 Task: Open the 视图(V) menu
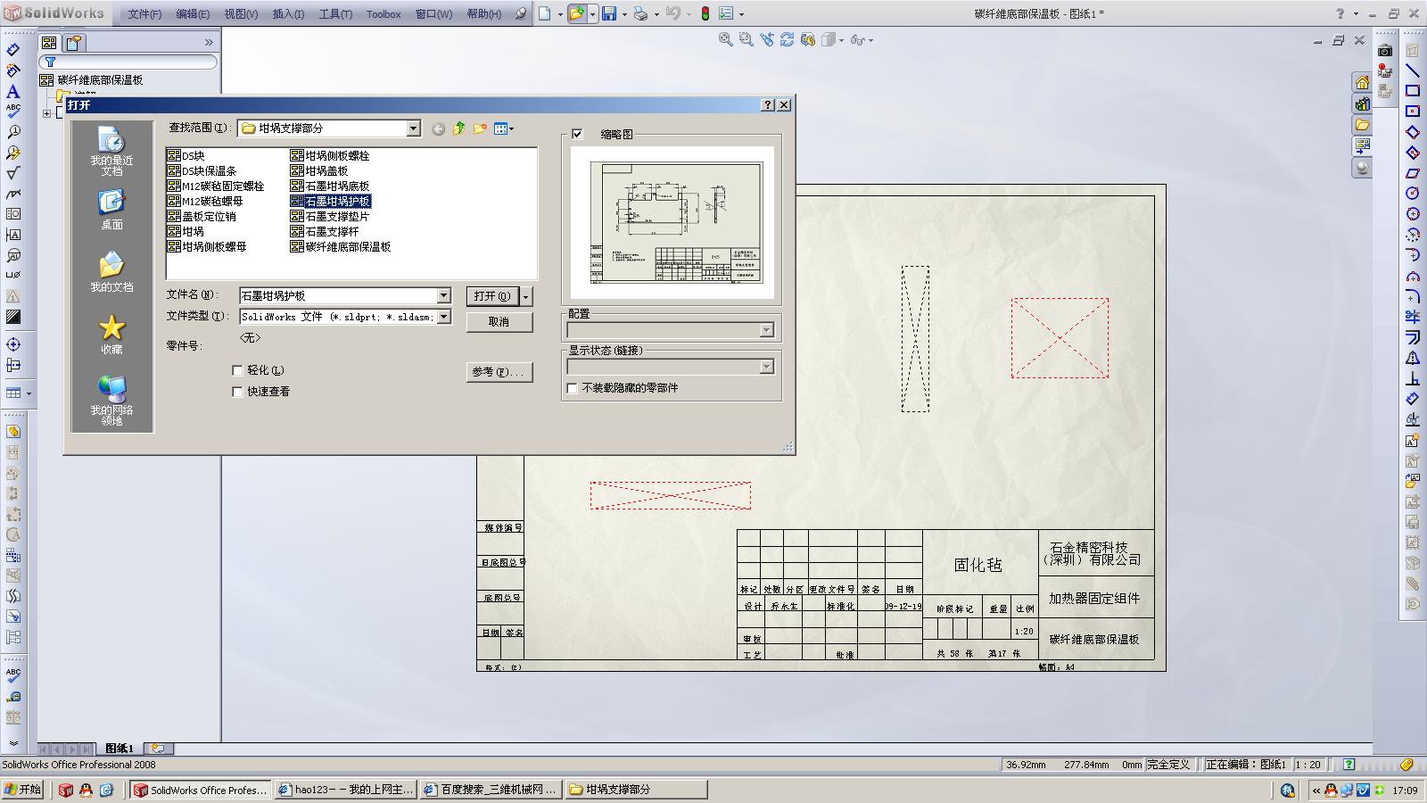pos(241,14)
